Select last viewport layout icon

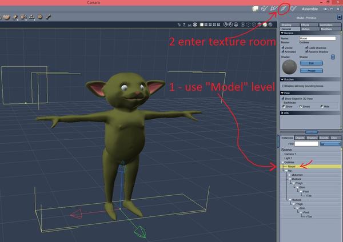point(218,25)
